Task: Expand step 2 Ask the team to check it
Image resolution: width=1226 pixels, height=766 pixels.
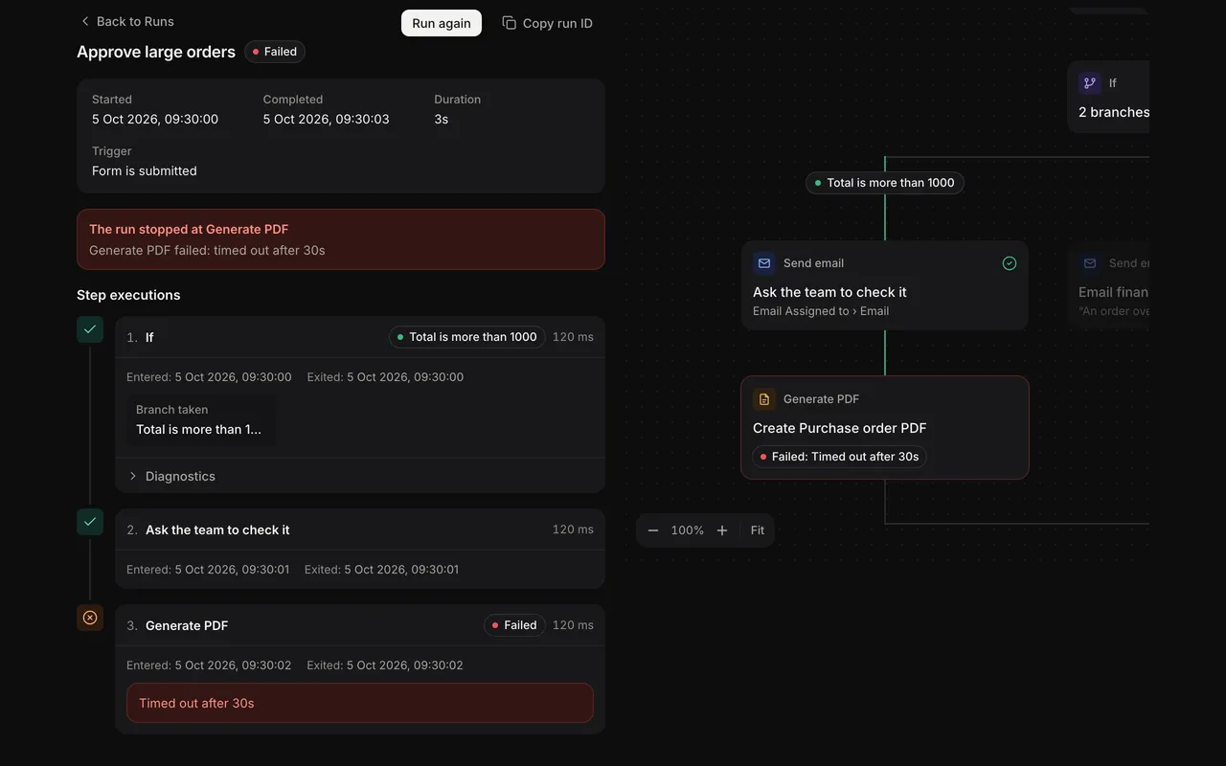Action: coord(360,529)
